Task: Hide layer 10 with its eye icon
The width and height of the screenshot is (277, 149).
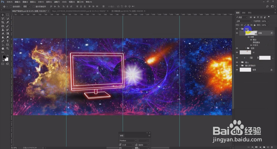Action: (237, 52)
